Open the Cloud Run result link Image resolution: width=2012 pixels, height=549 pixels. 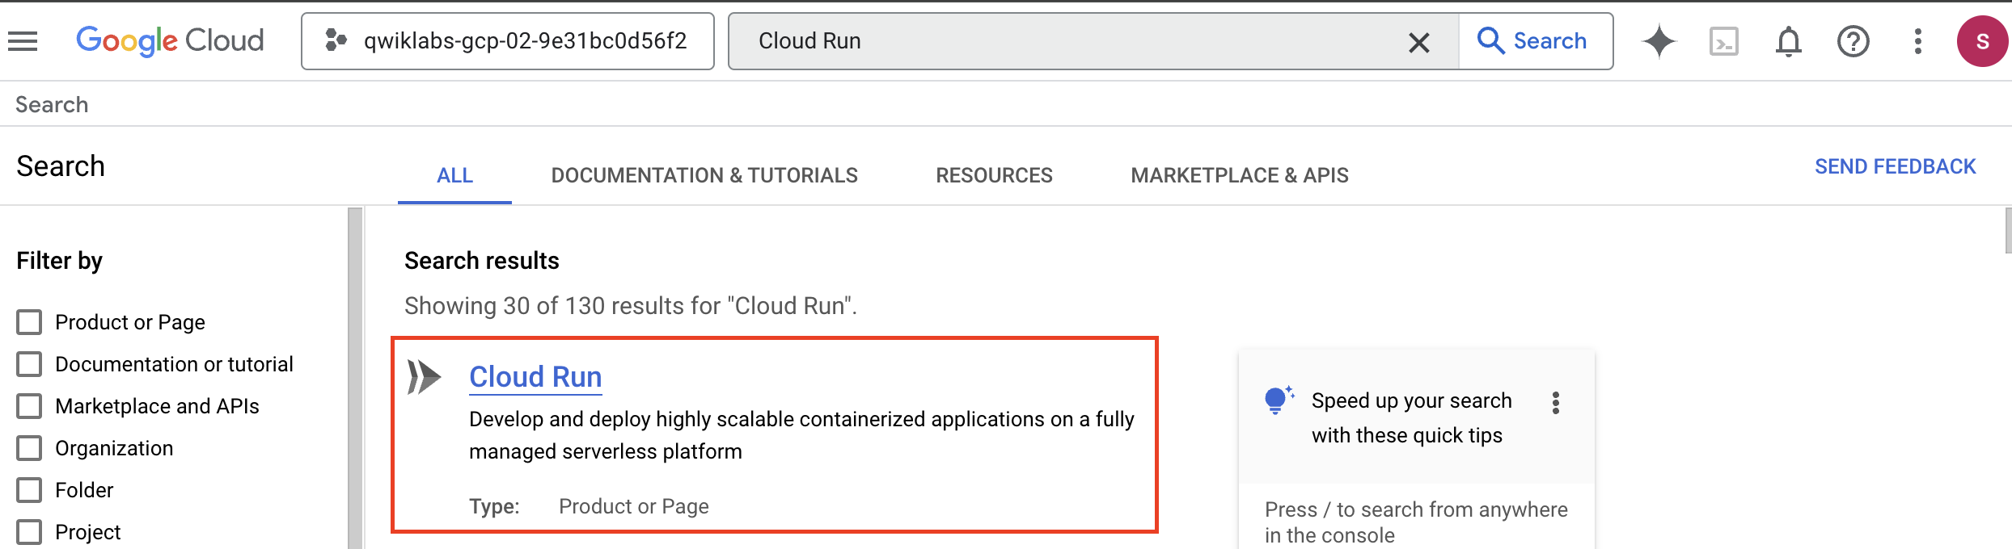(535, 377)
